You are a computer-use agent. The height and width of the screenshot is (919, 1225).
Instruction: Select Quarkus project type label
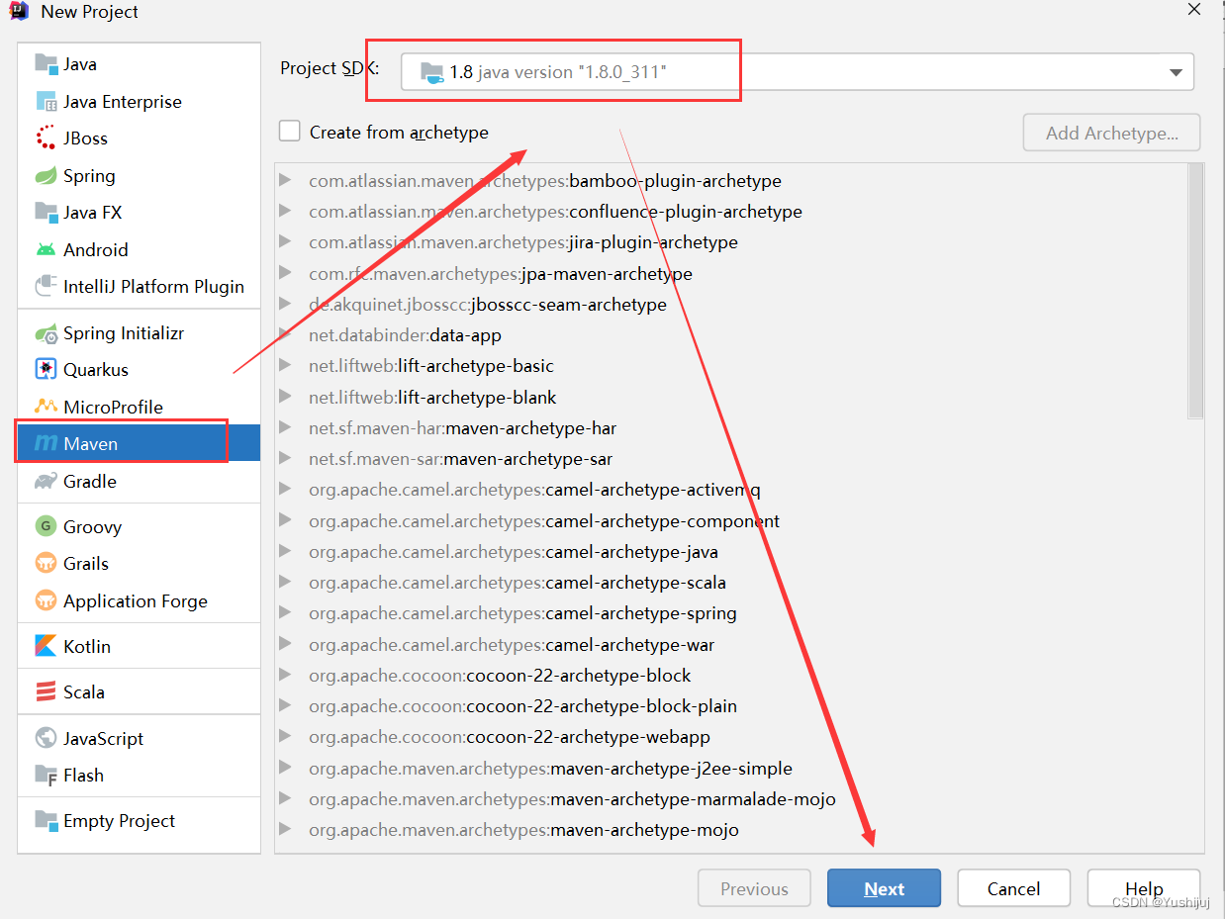point(96,370)
